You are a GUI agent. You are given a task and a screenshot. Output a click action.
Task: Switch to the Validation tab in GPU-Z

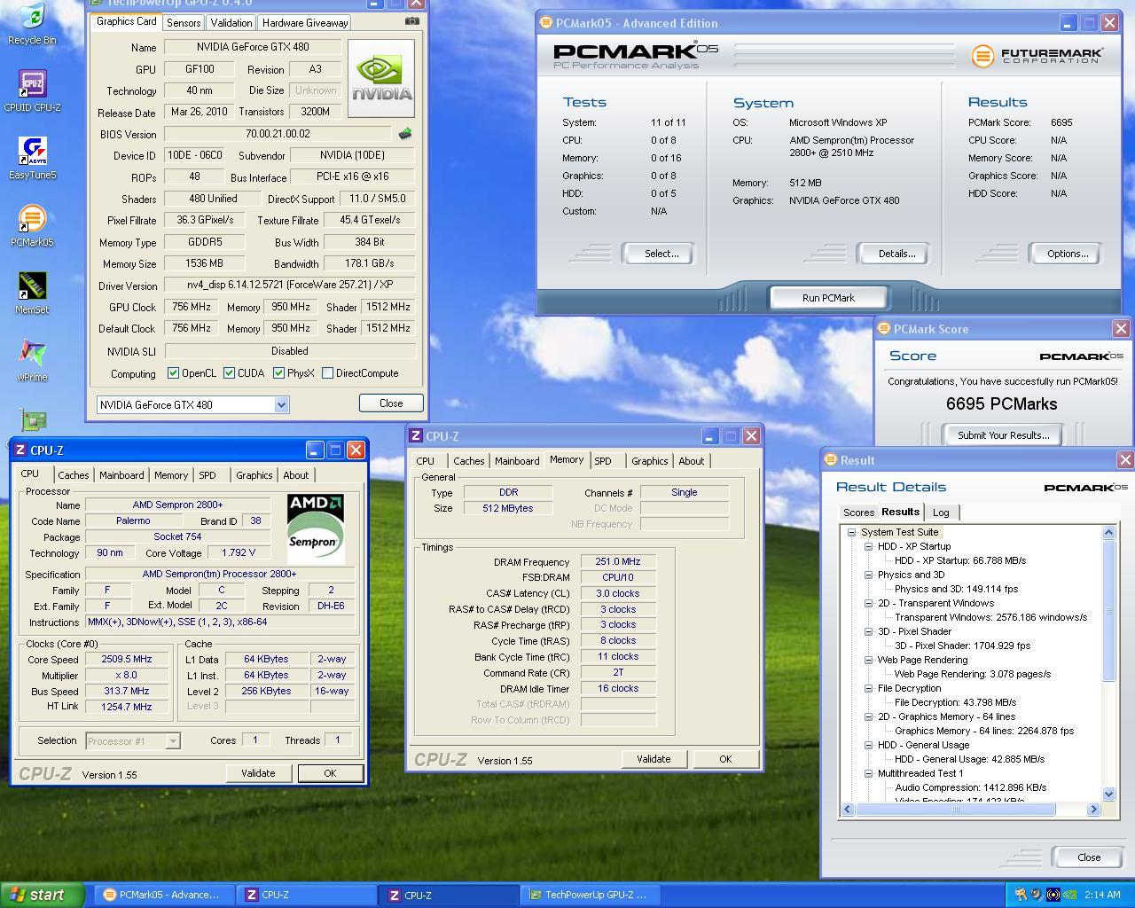pos(231,23)
